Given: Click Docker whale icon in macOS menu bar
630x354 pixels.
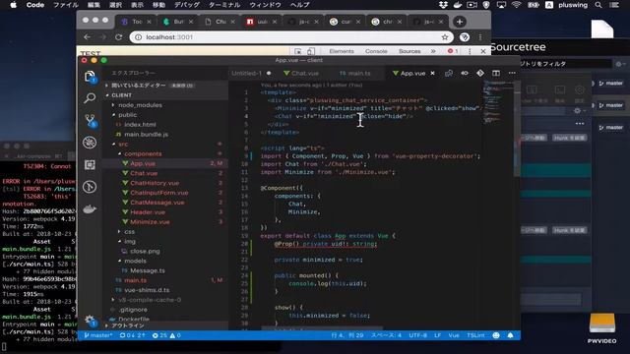Looking at the screenshot, I should [x=458, y=5].
